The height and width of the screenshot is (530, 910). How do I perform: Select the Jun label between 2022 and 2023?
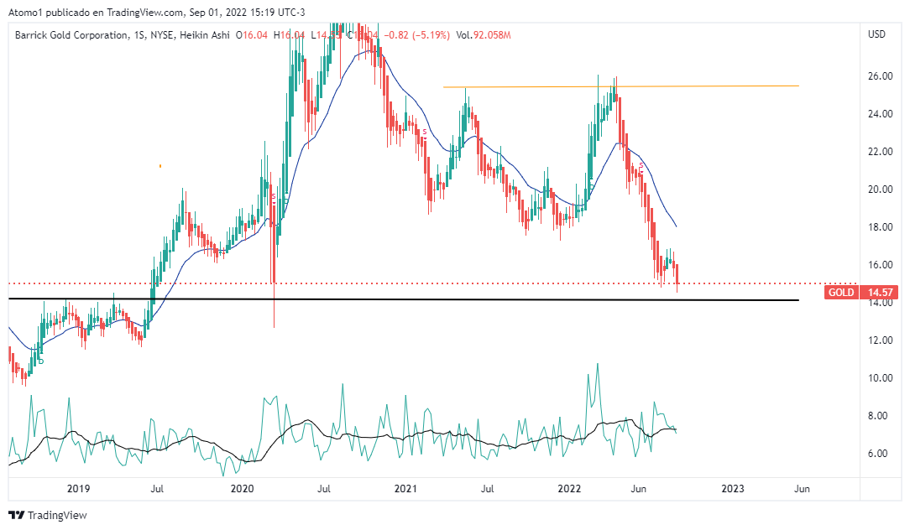[x=638, y=488]
